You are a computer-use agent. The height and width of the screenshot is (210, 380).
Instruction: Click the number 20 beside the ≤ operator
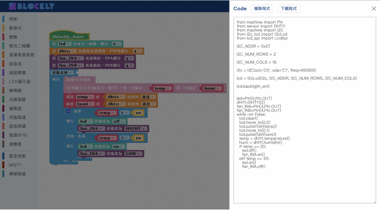point(138,138)
